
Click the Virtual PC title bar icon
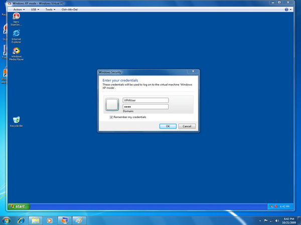click(10, 3)
